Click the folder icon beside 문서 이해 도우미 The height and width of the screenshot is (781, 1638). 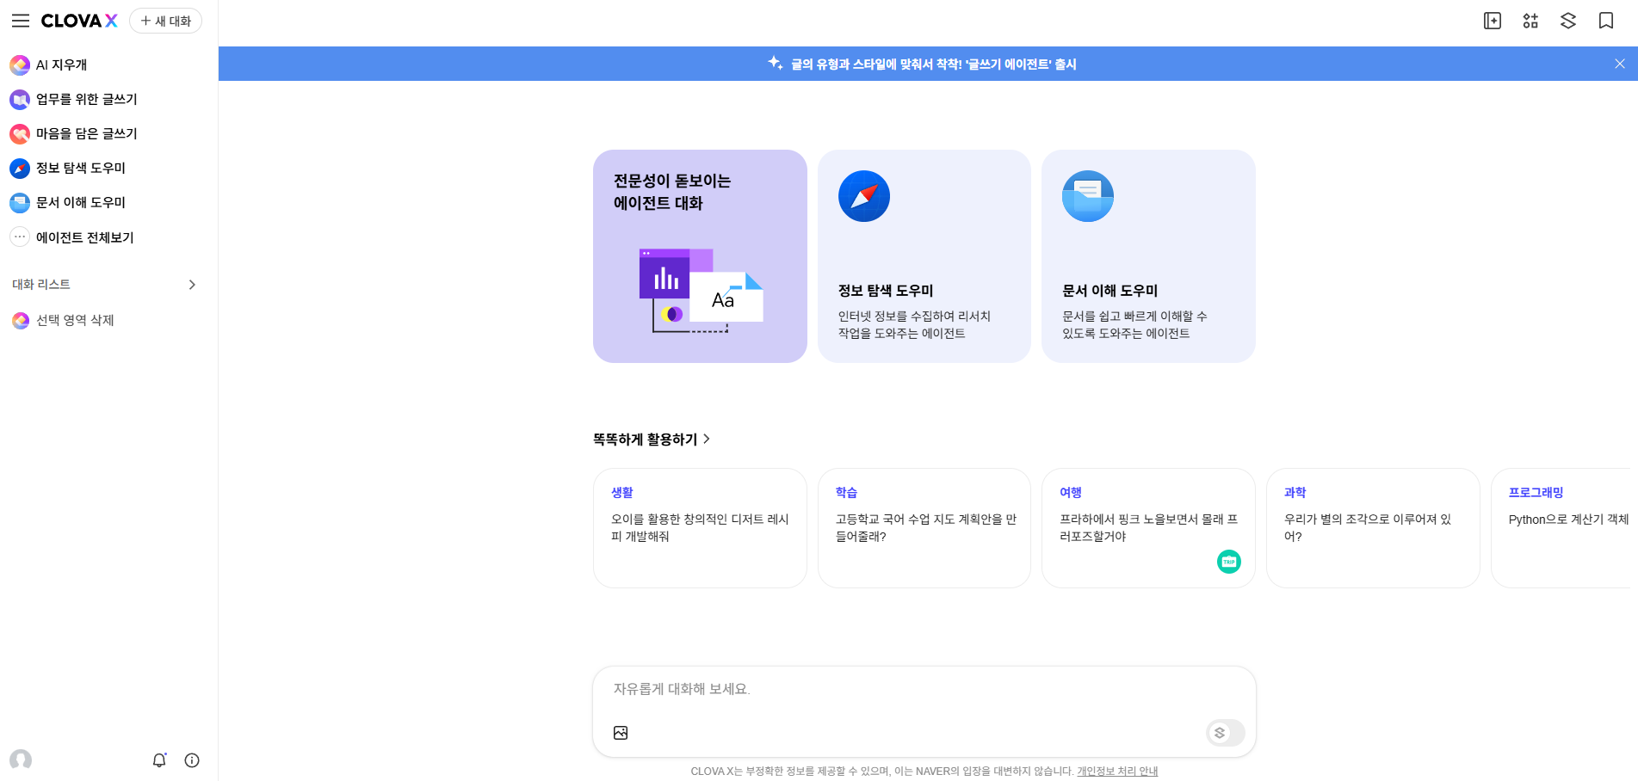(20, 203)
